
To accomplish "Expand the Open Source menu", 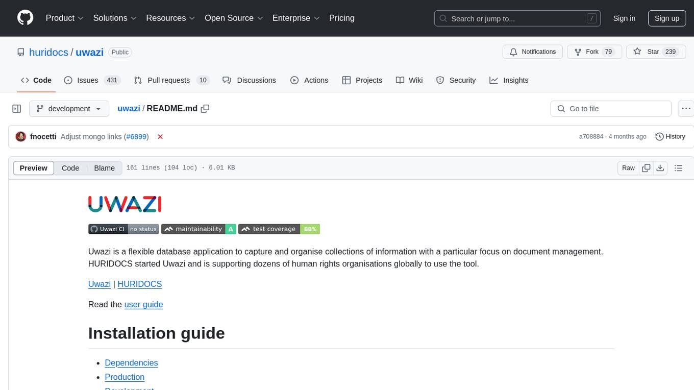I will 234,18.
